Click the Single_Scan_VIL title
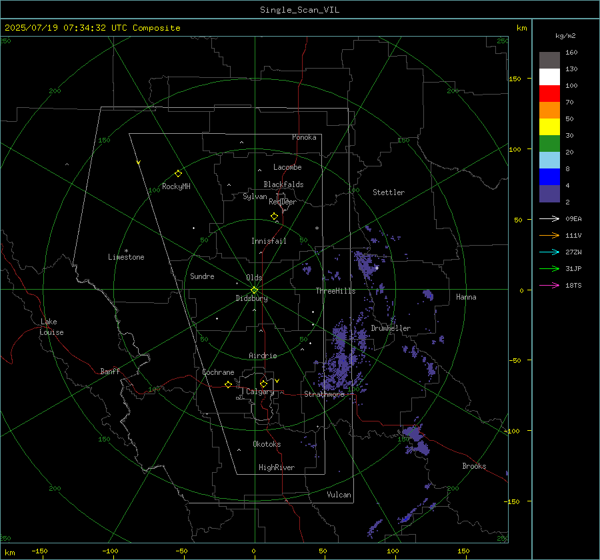 pyautogui.click(x=299, y=10)
